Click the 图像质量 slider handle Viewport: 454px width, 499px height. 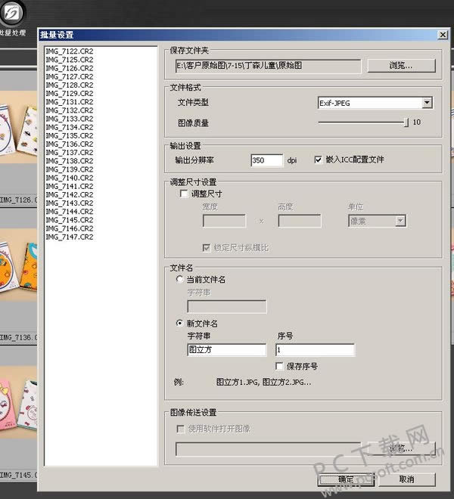tap(406, 121)
